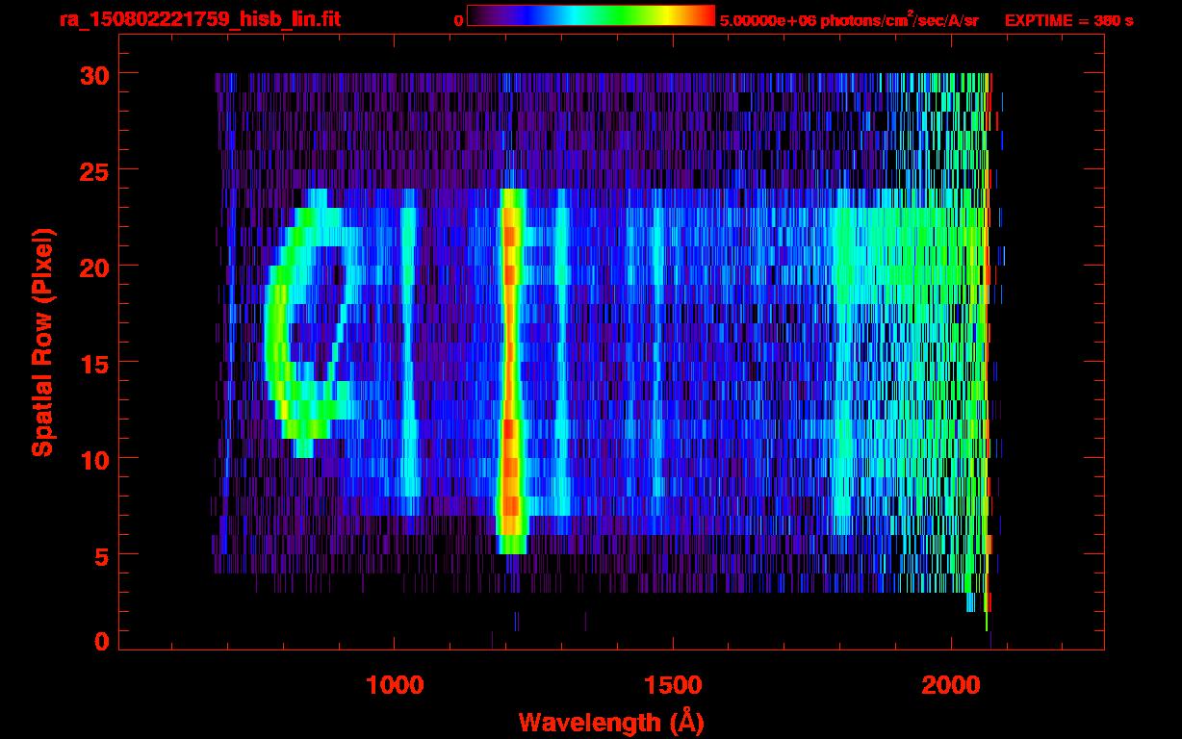This screenshot has height=739, width=1182.
Task: Click the 1500 wavelength tick label
Action: tap(672, 684)
